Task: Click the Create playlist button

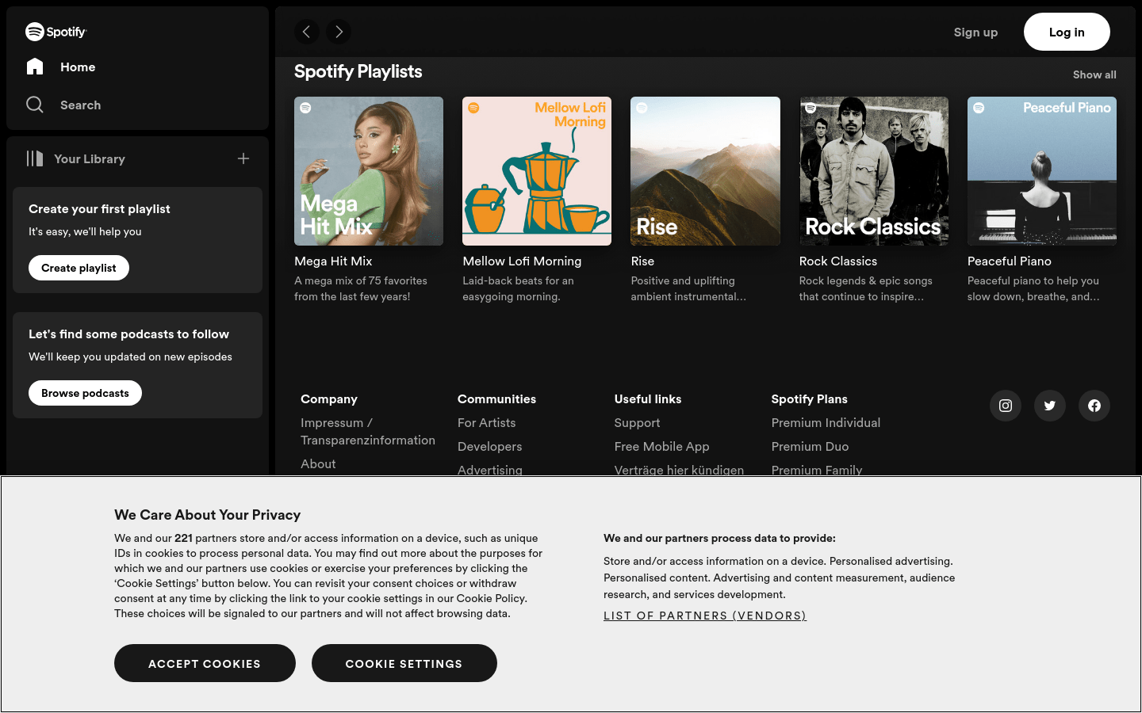Action: (x=79, y=268)
